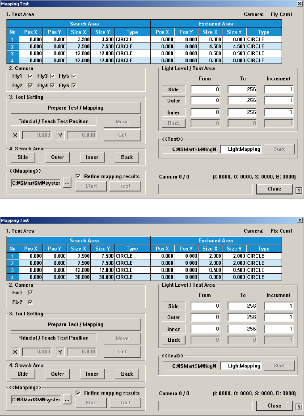
Task: Click the title bar X of the Fix Cam1 window
Action: 300,221
